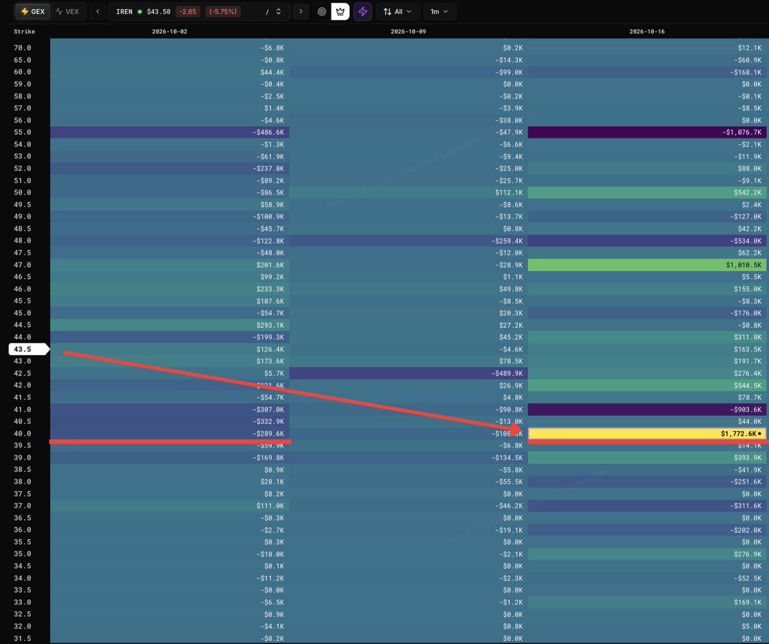Click the -$99.0K cell at strike 60.0
The width and height of the screenshot is (769, 644).
coord(408,72)
